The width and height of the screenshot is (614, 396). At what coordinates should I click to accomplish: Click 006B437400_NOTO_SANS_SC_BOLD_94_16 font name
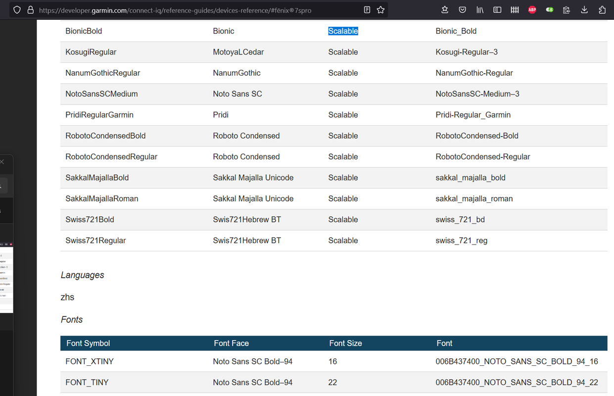point(517,361)
